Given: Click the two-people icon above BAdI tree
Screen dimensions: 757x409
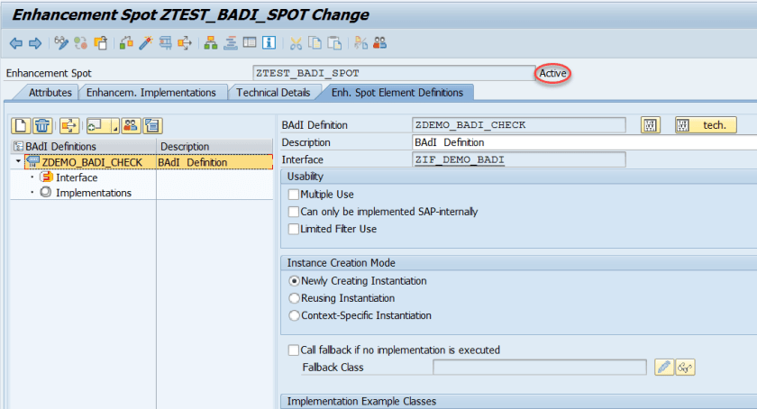Looking at the screenshot, I should pos(131,126).
